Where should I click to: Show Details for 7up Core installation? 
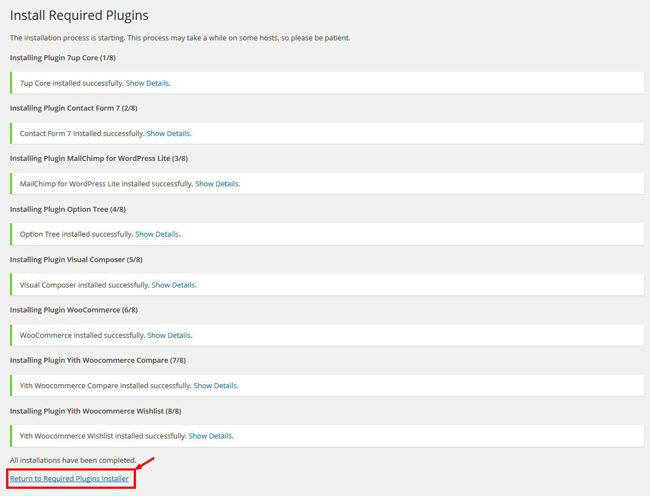tap(148, 83)
